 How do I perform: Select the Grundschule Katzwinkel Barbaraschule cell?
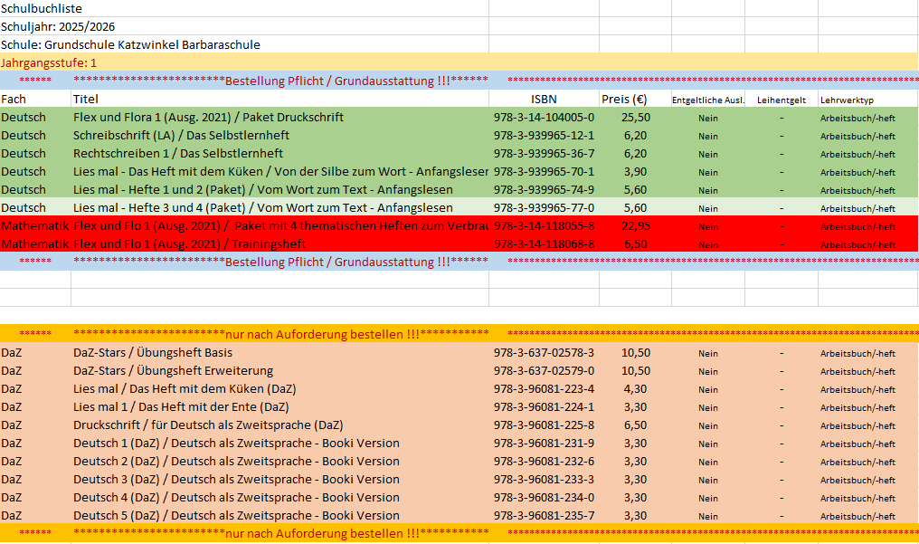(x=244, y=44)
